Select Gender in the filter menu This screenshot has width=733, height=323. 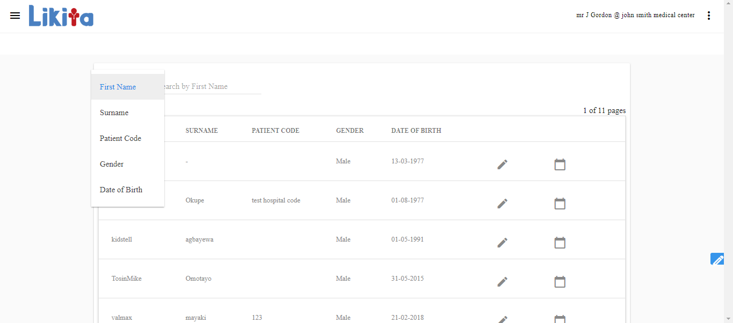click(x=112, y=164)
